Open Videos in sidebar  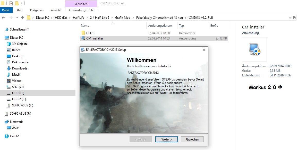[x=16, y=81]
